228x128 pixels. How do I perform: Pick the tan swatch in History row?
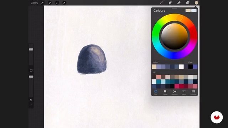pyautogui.click(x=154, y=67)
